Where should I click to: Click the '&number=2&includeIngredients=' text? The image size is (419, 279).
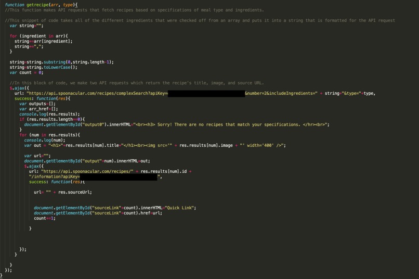tap(281, 93)
